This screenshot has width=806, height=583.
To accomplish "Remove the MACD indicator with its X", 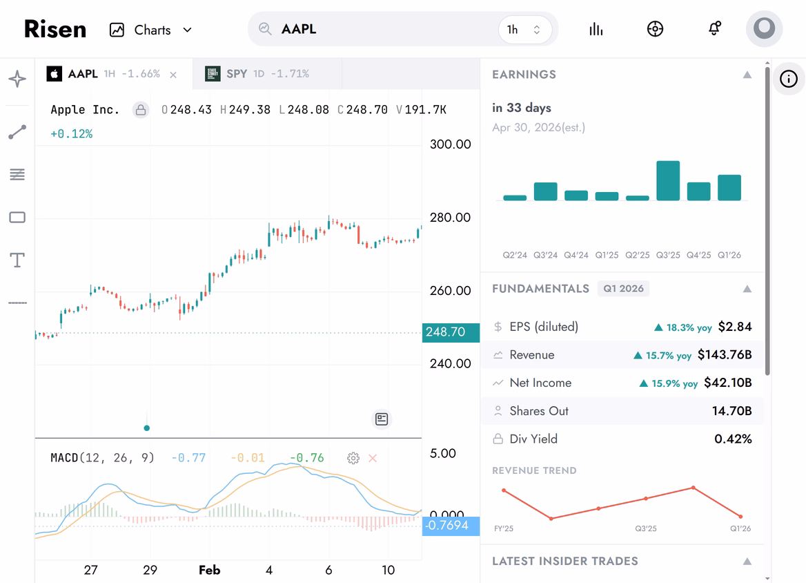I will click(372, 458).
